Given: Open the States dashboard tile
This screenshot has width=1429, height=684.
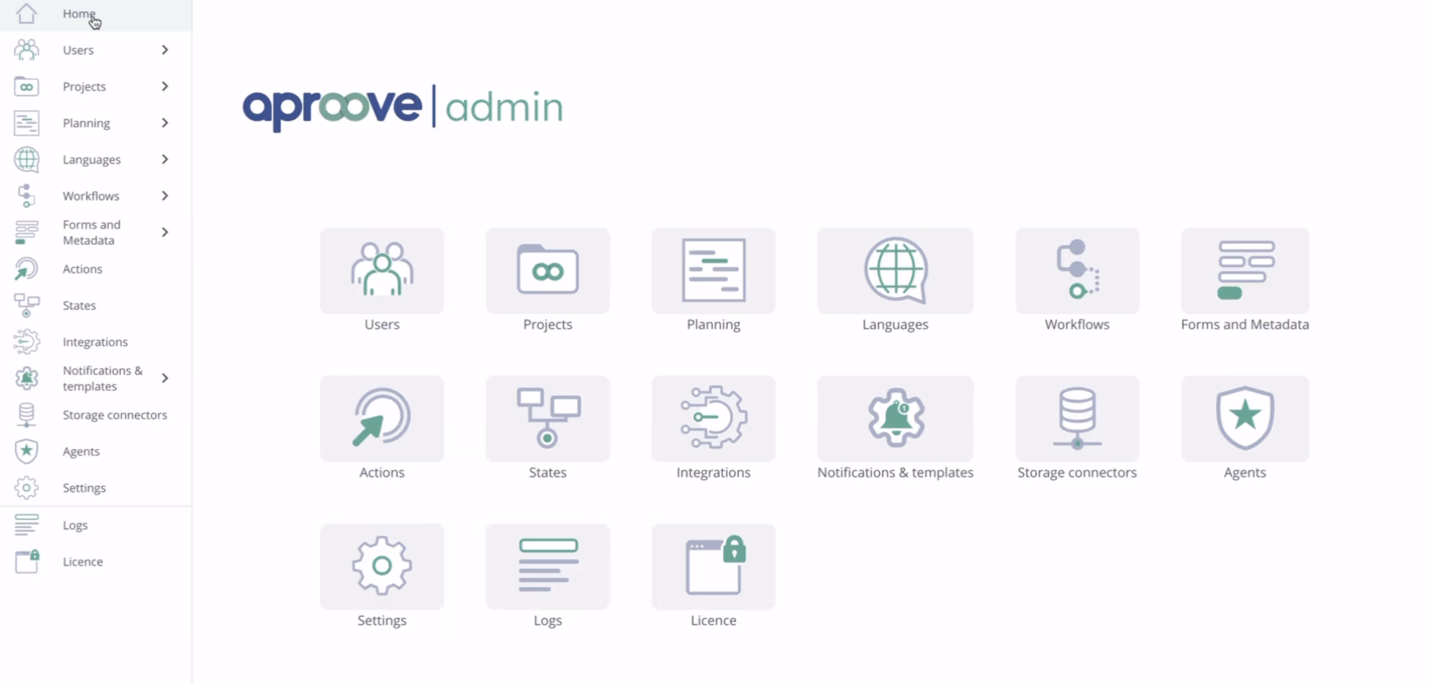Looking at the screenshot, I should point(547,419).
